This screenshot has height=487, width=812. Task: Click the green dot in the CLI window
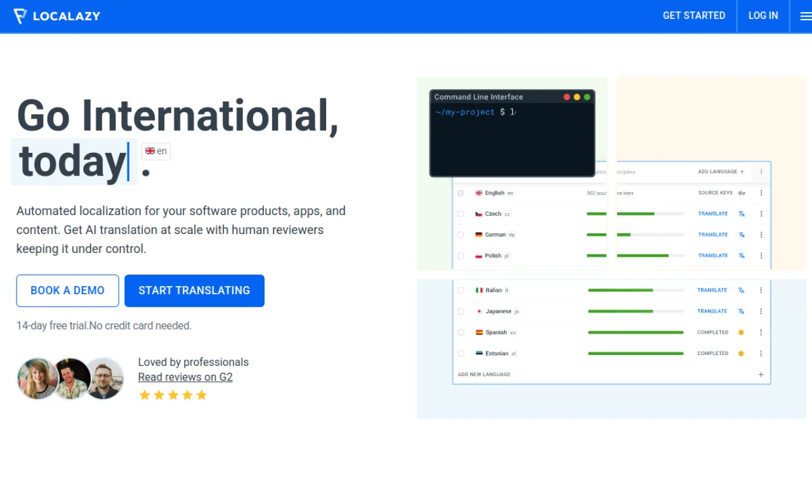[587, 97]
